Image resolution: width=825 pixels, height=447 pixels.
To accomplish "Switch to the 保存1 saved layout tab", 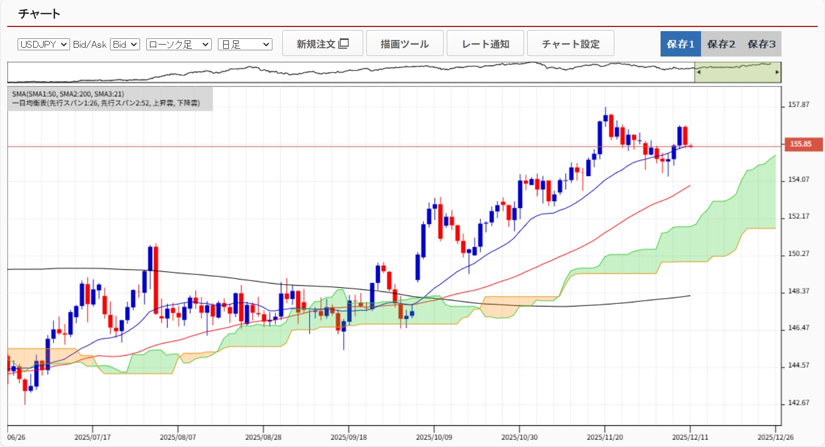I will click(680, 44).
